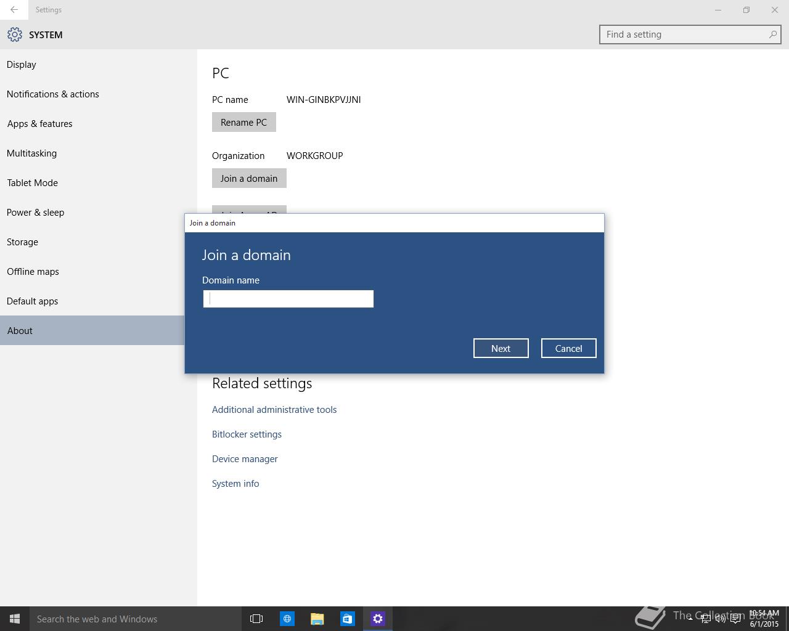This screenshot has width=789, height=631.
Task: Focus the Domain name text field
Action: point(288,299)
